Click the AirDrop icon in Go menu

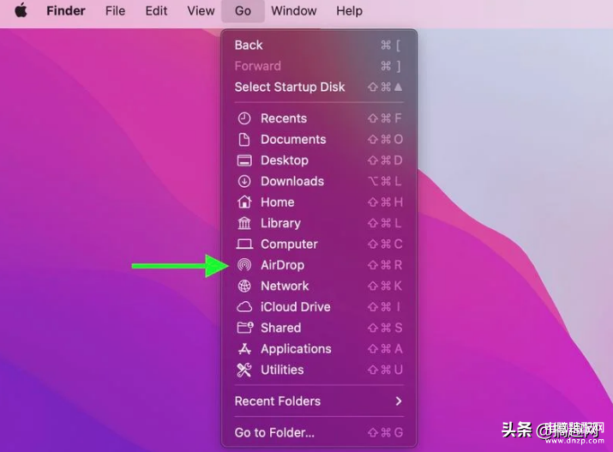[x=244, y=265]
